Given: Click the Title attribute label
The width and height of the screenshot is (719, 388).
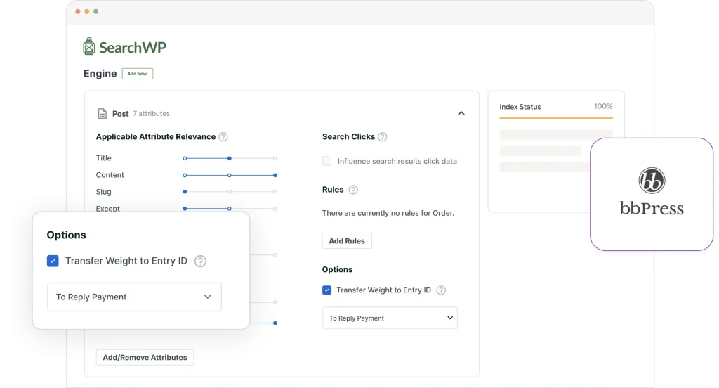Looking at the screenshot, I should click(104, 158).
